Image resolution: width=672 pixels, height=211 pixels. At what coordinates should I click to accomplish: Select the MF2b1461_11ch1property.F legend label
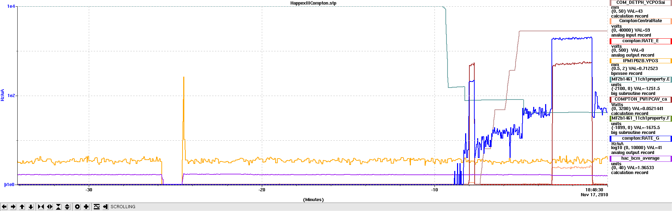[641, 119]
